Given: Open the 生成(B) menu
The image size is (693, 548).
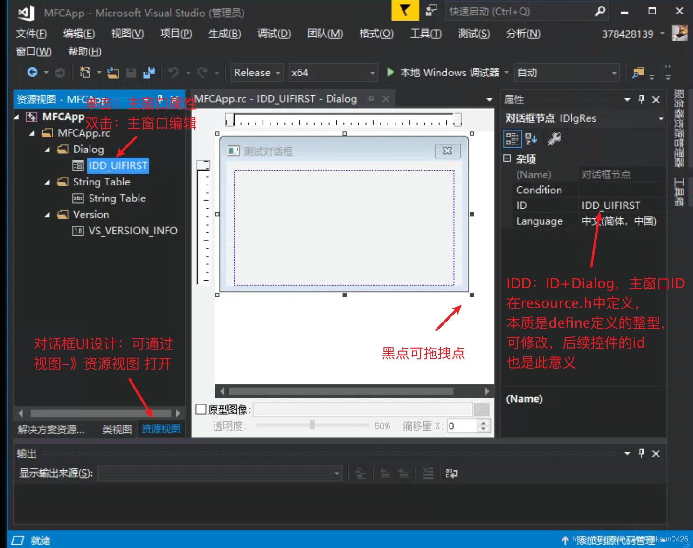Looking at the screenshot, I should [224, 34].
